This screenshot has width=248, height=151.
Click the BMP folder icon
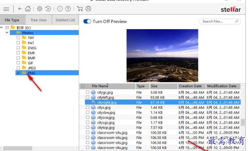[24, 58]
